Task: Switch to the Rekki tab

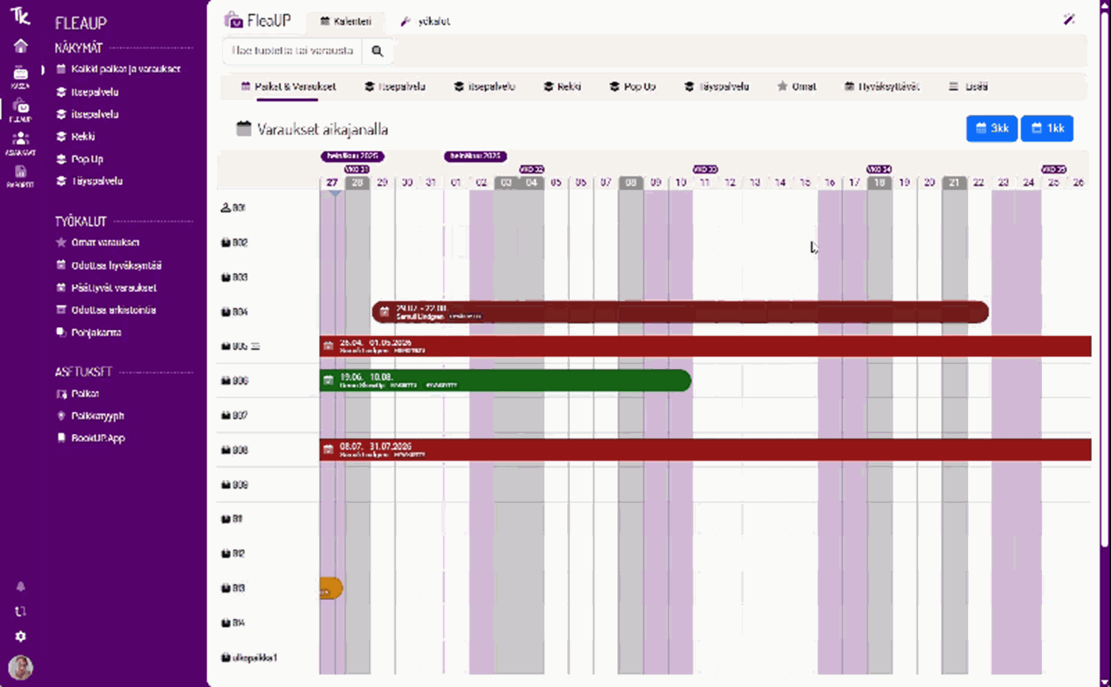Action: click(x=562, y=86)
